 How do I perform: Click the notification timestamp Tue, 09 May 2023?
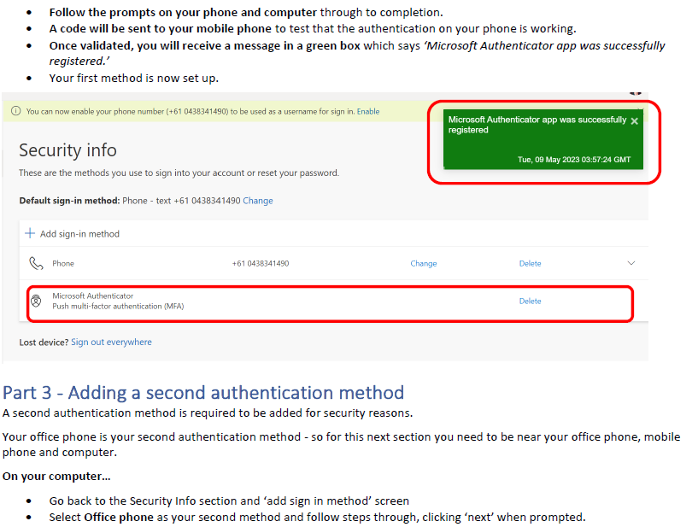[574, 160]
